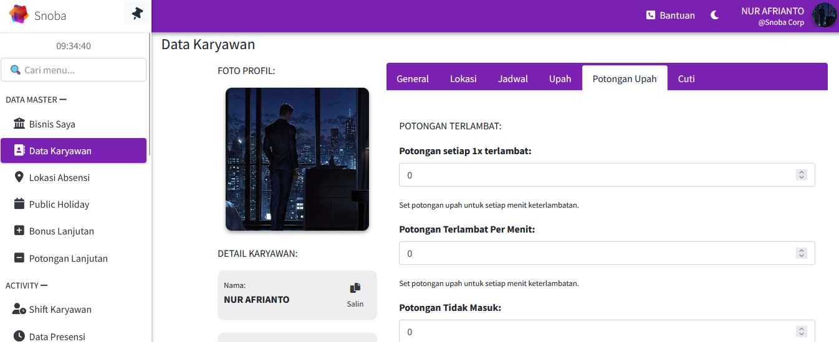The width and height of the screenshot is (839, 342).
Task: Open Data Presensi menu
Action: click(57, 336)
